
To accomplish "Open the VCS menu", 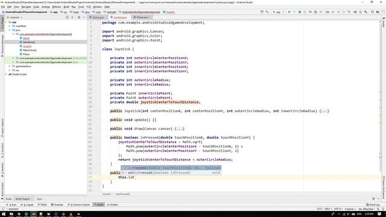I will (89, 7).
